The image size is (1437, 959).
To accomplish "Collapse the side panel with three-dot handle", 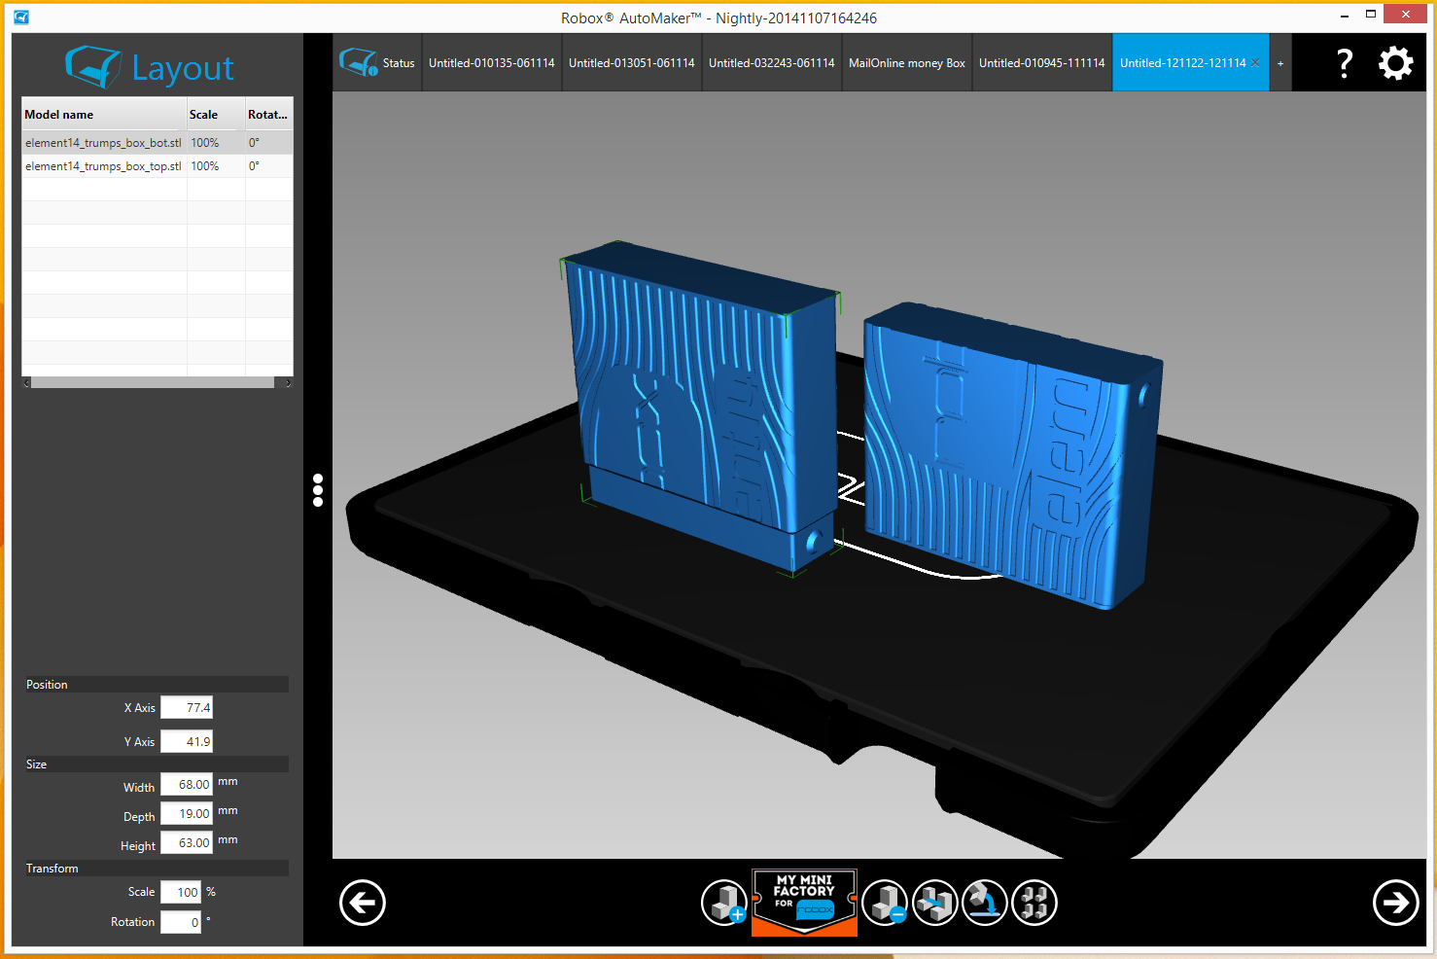I will point(318,490).
